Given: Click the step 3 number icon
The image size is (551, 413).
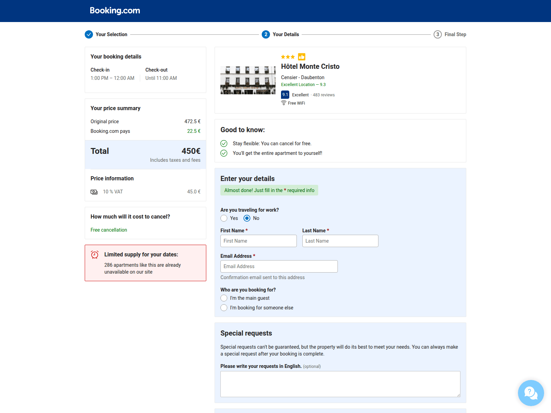Looking at the screenshot, I should tap(438, 34).
